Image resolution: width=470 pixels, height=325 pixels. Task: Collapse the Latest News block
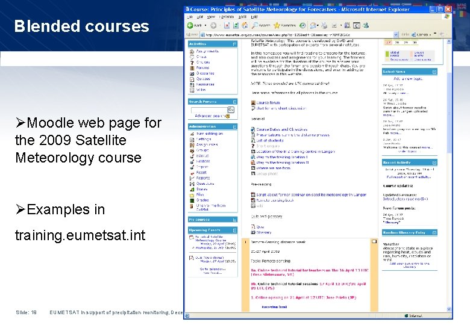[x=434, y=72]
